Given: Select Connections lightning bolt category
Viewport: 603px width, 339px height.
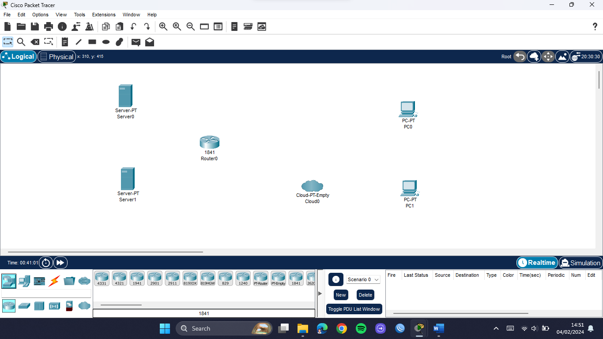Looking at the screenshot, I should point(54,281).
